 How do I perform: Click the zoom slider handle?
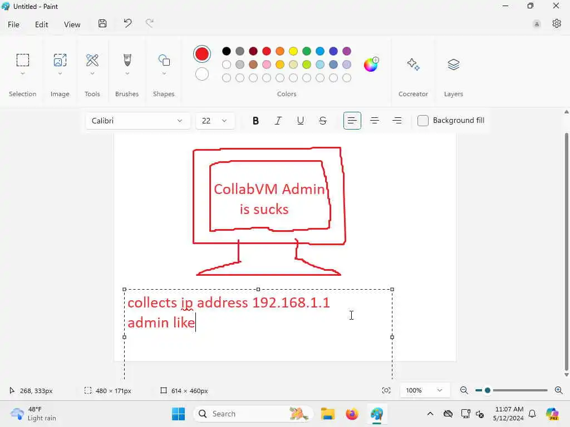488,390
